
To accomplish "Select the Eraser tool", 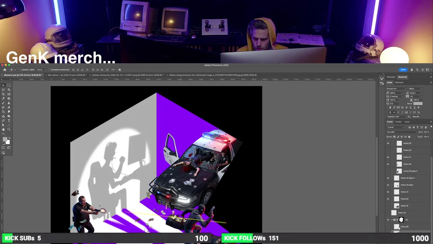I will [9, 107].
